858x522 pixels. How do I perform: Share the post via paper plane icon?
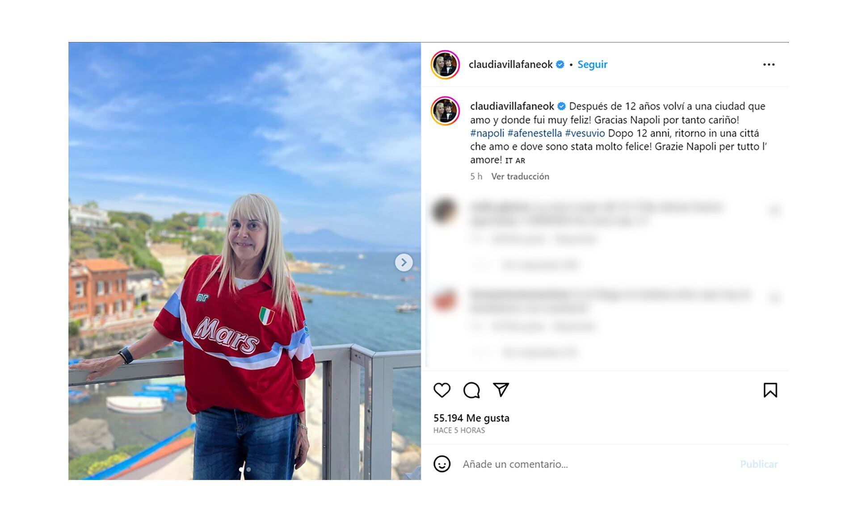(x=501, y=390)
